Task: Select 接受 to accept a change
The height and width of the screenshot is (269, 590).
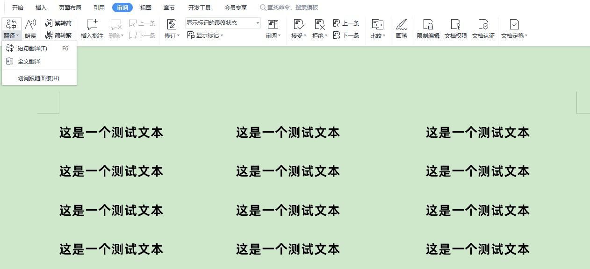Action: 298,28
